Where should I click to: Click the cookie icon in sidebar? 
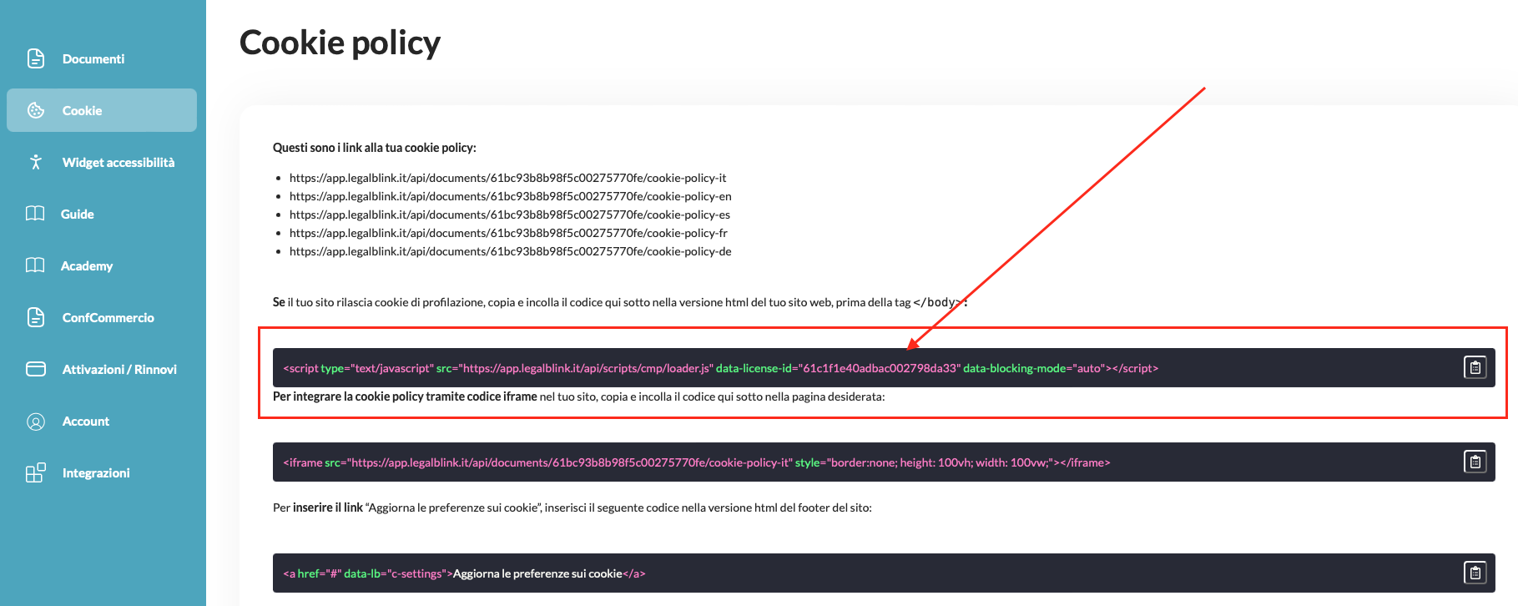point(36,110)
